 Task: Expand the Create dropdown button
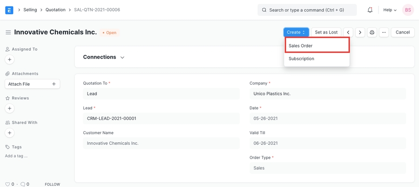(296, 33)
